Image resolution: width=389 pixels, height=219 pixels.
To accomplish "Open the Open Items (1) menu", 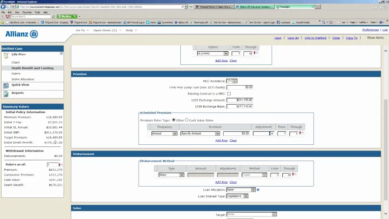I will coord(107,30).
